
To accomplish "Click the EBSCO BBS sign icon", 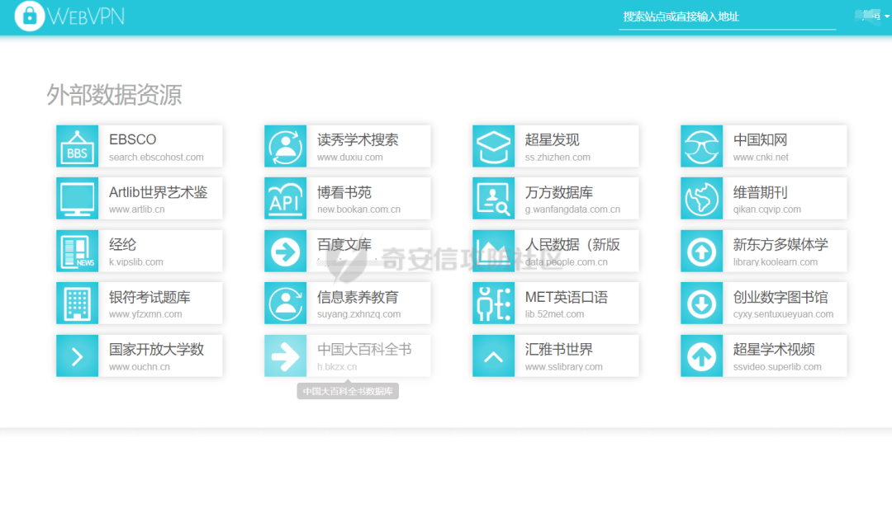I will coord(78,147).
